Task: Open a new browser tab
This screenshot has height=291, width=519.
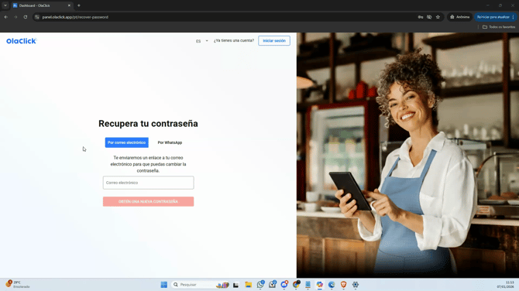Action: point(79,5)
